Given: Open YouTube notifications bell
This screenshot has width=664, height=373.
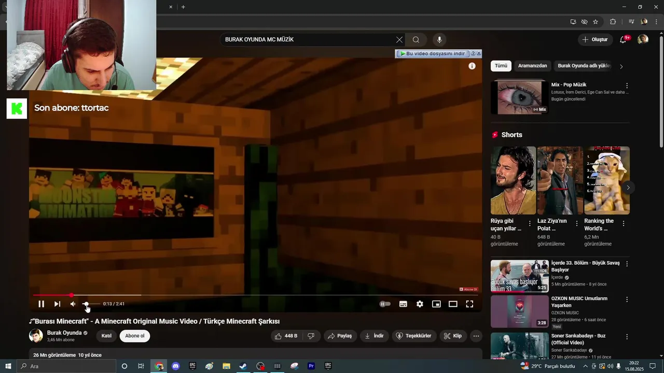Looking at the screenshot, I should [x=624, y=39].
